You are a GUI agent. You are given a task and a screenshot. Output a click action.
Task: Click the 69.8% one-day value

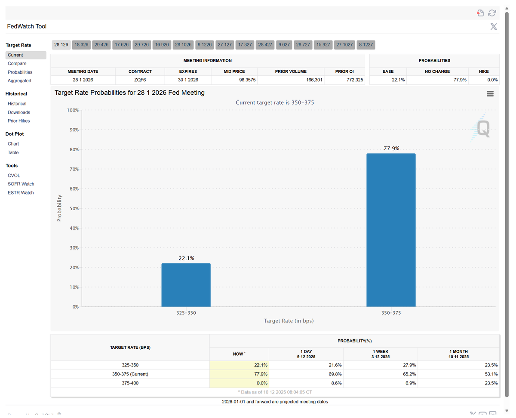click(335, 374)
